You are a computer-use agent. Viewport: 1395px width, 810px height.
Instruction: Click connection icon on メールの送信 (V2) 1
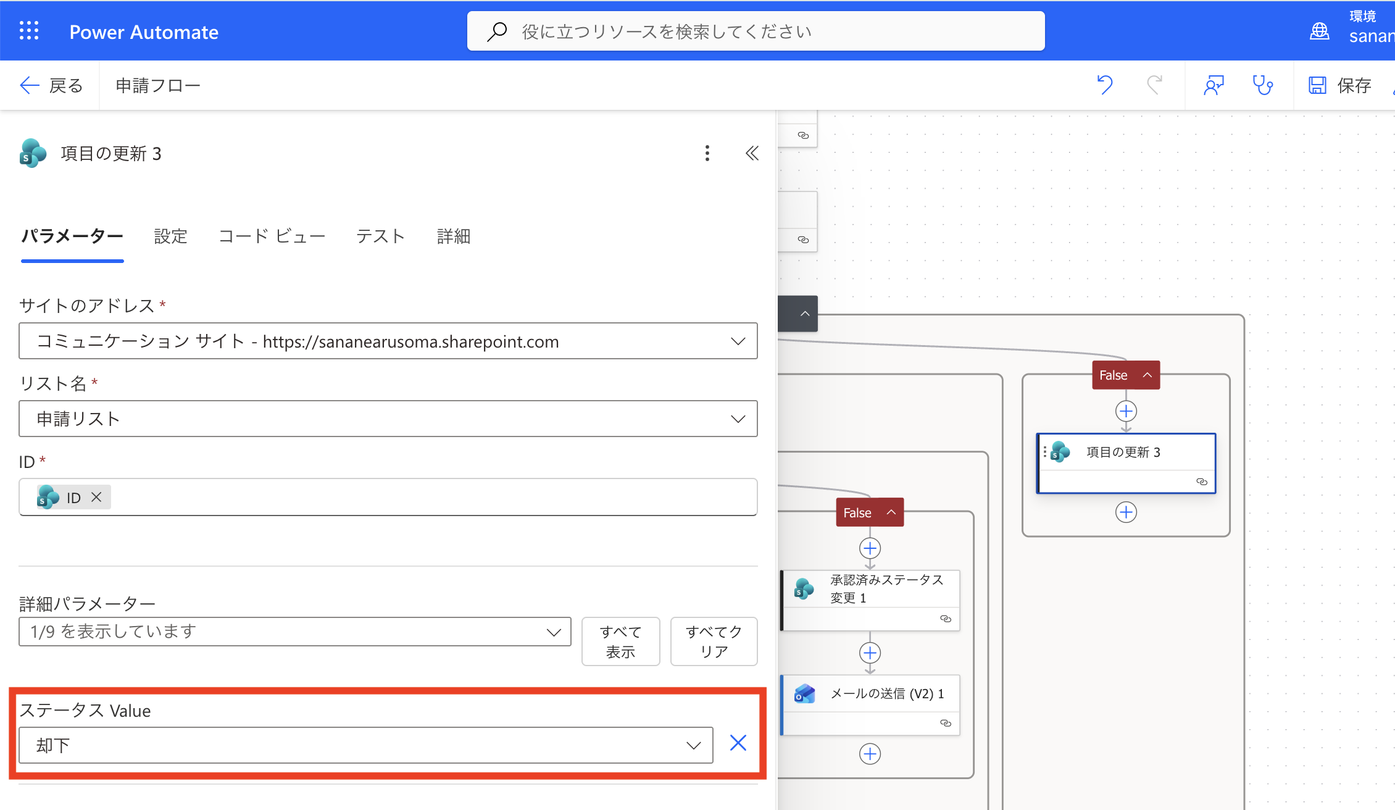point(946,723)
